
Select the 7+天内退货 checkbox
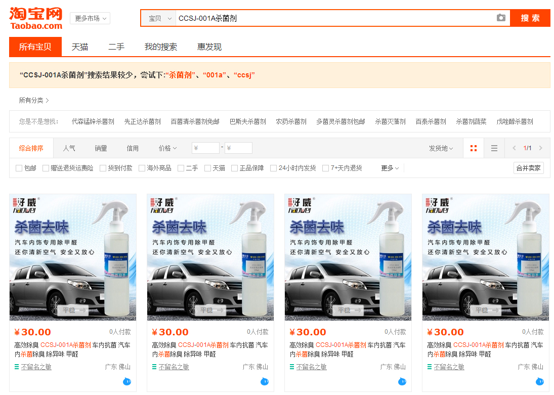pyautogui.click(x=325, y=168)
